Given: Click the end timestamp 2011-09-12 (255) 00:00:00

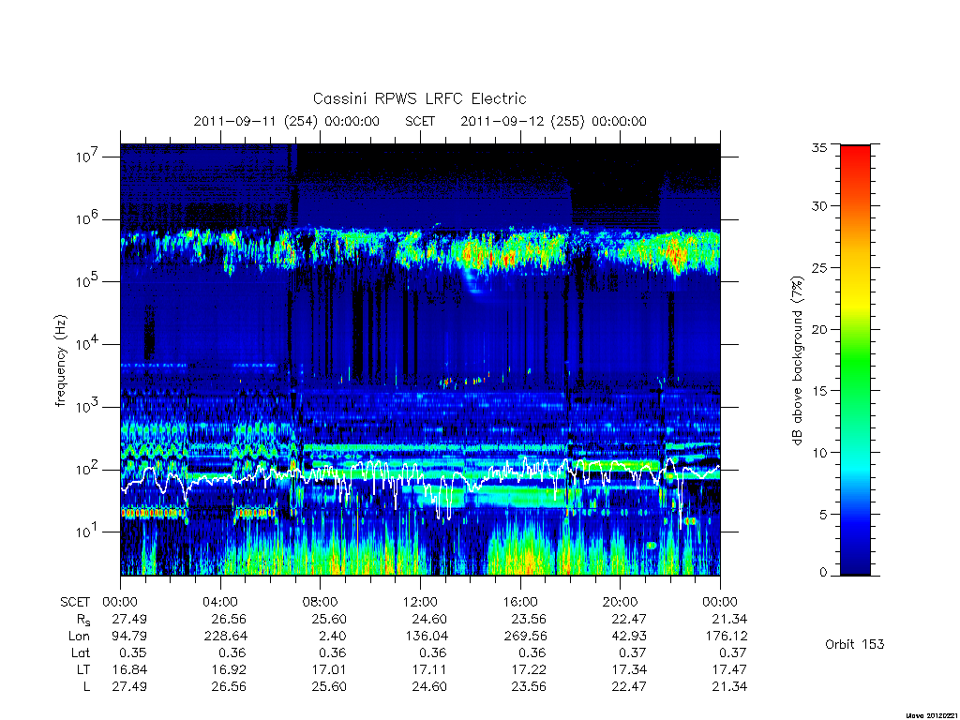Looking at the screenshot, I should [553, 121].
